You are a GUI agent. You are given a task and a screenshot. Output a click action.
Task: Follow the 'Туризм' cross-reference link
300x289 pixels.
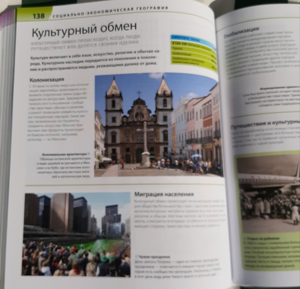pos(178,49)
